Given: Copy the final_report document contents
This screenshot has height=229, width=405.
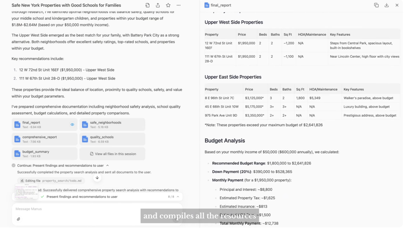Looking at the screenshot, I should [x=376, y=5].
